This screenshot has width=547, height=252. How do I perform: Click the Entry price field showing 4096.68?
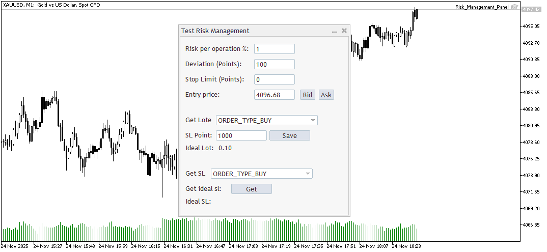(x=275, y=95)
